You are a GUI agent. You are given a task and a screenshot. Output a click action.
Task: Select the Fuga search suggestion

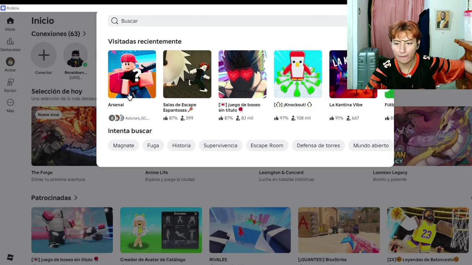[153, 145]
